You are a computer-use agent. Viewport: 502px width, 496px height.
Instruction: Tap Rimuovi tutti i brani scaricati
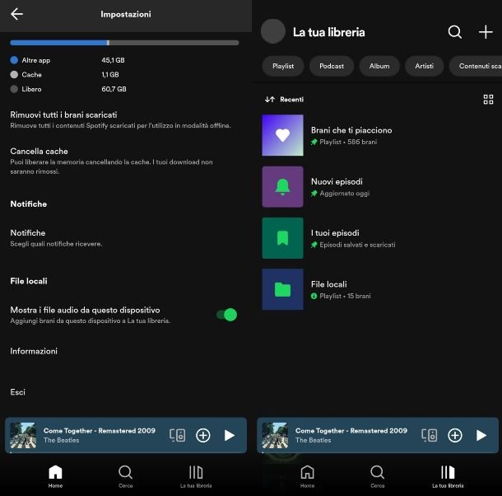click(120, 119)
